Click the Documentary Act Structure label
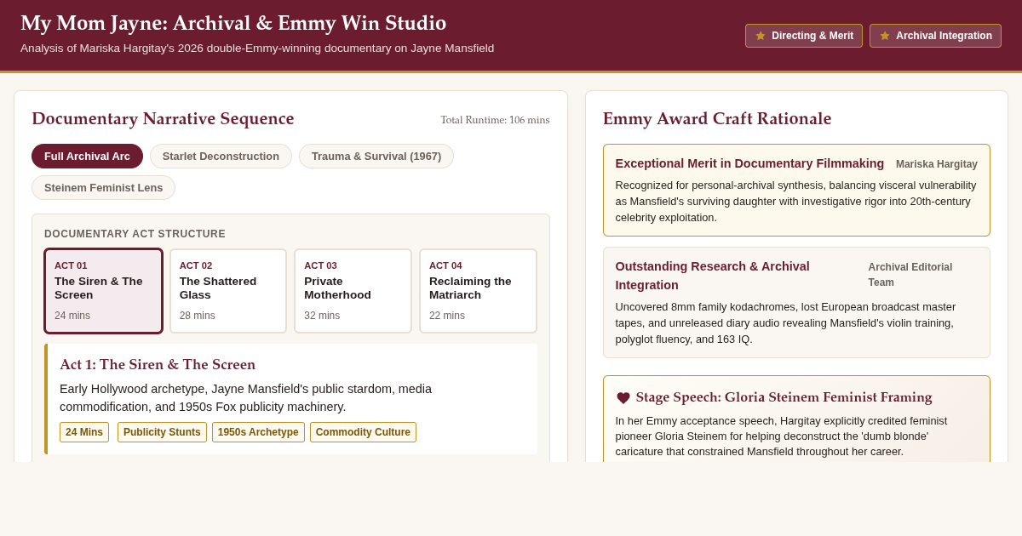The image size is (1022, 536). pyautogui.click(x=135, y=234)
